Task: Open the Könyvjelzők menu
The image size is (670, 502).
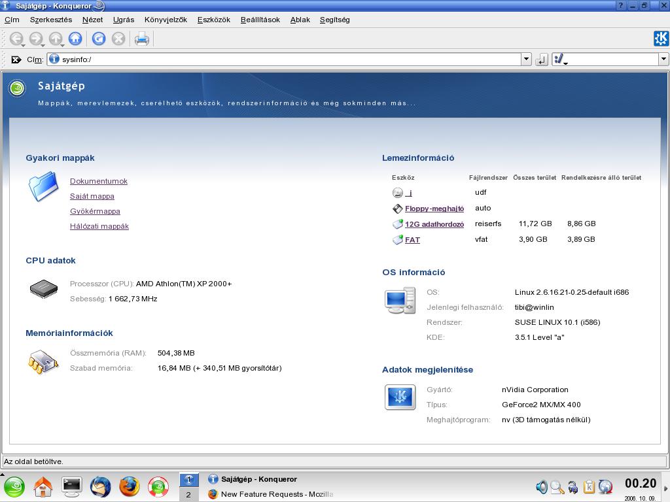Action: coord(166,20)
